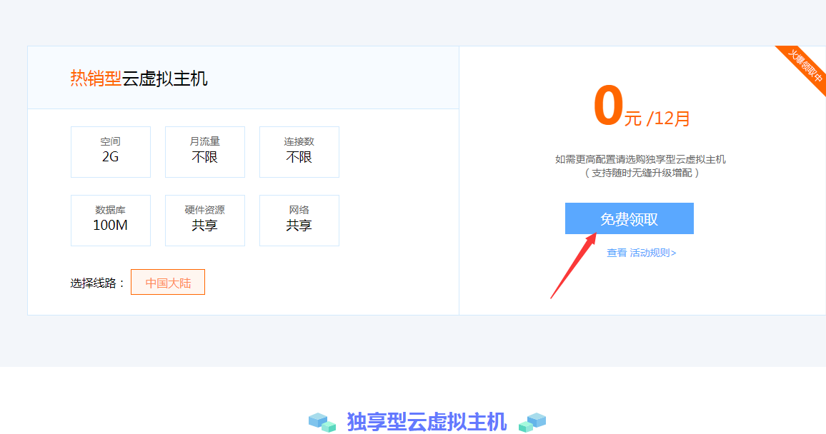
Task: Click the red arrow pointing at 免费领取
Action: point(579,264)
